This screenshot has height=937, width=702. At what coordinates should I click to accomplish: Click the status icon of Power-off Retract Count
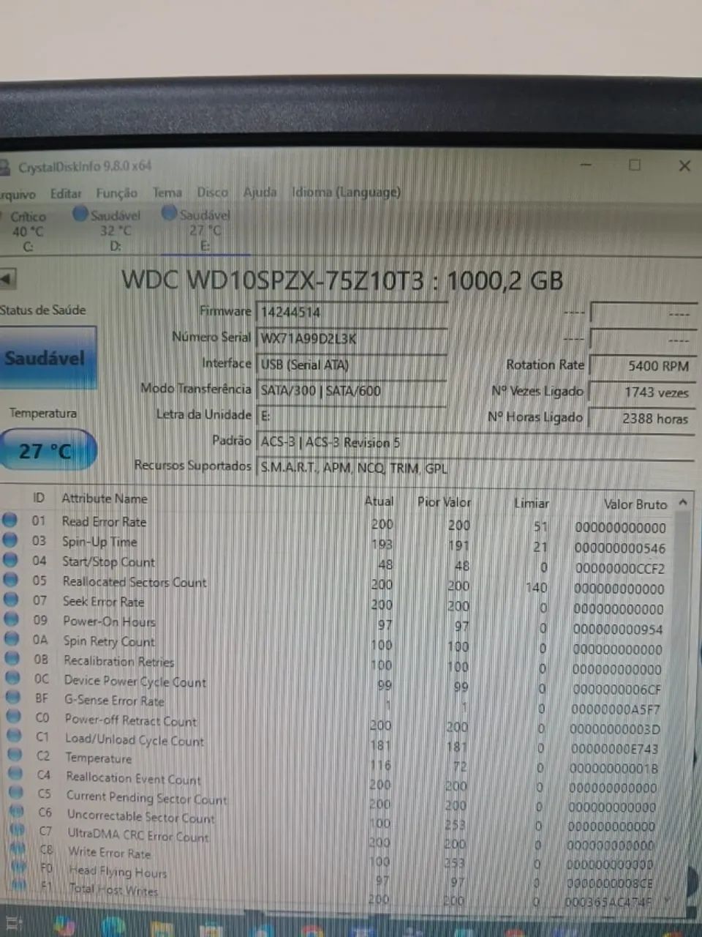pos(15,717)
